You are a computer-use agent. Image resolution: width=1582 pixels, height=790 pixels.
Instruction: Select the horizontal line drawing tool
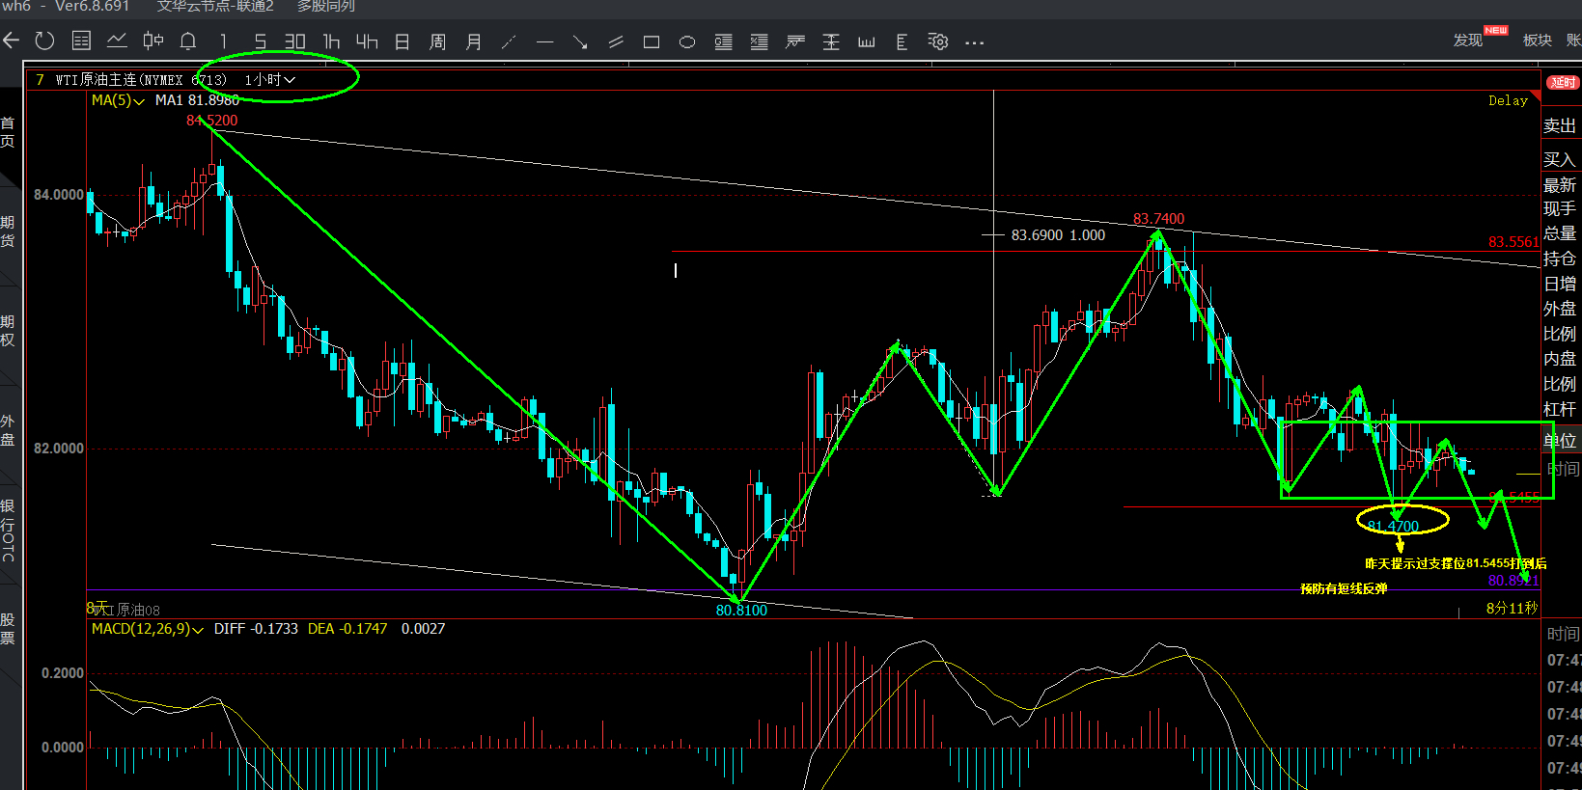click(544, 42)
